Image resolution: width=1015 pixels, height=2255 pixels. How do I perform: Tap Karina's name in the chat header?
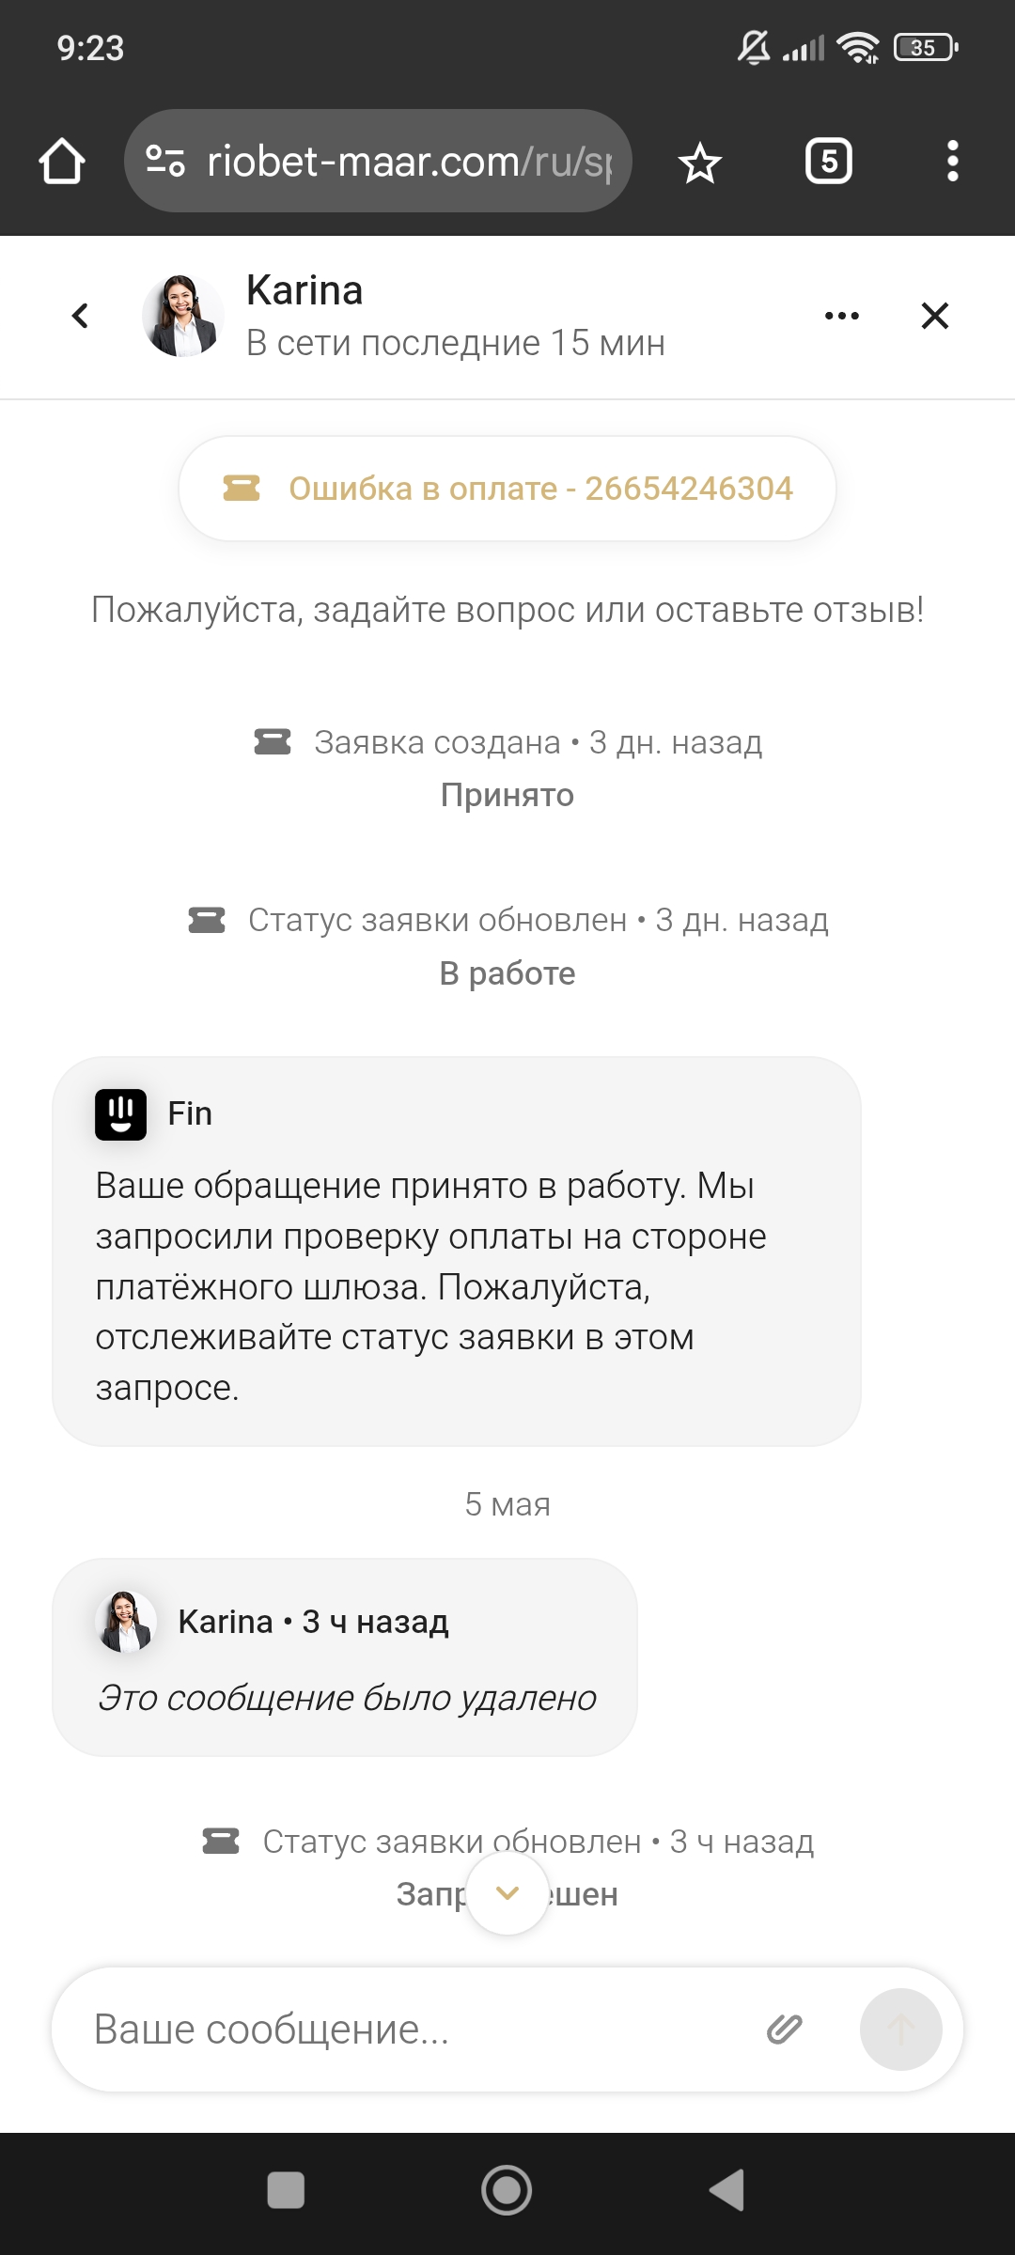[x=304, y=291]
